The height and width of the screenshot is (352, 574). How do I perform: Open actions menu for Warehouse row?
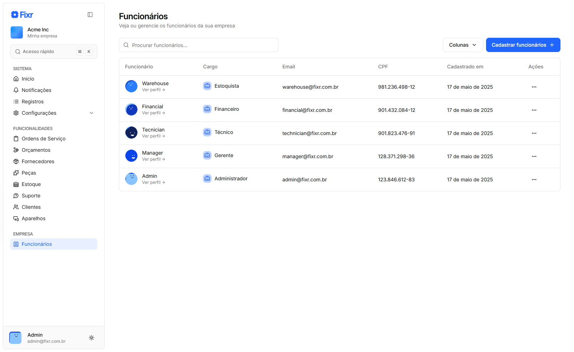pyautogui.click(x=534, y=87)
